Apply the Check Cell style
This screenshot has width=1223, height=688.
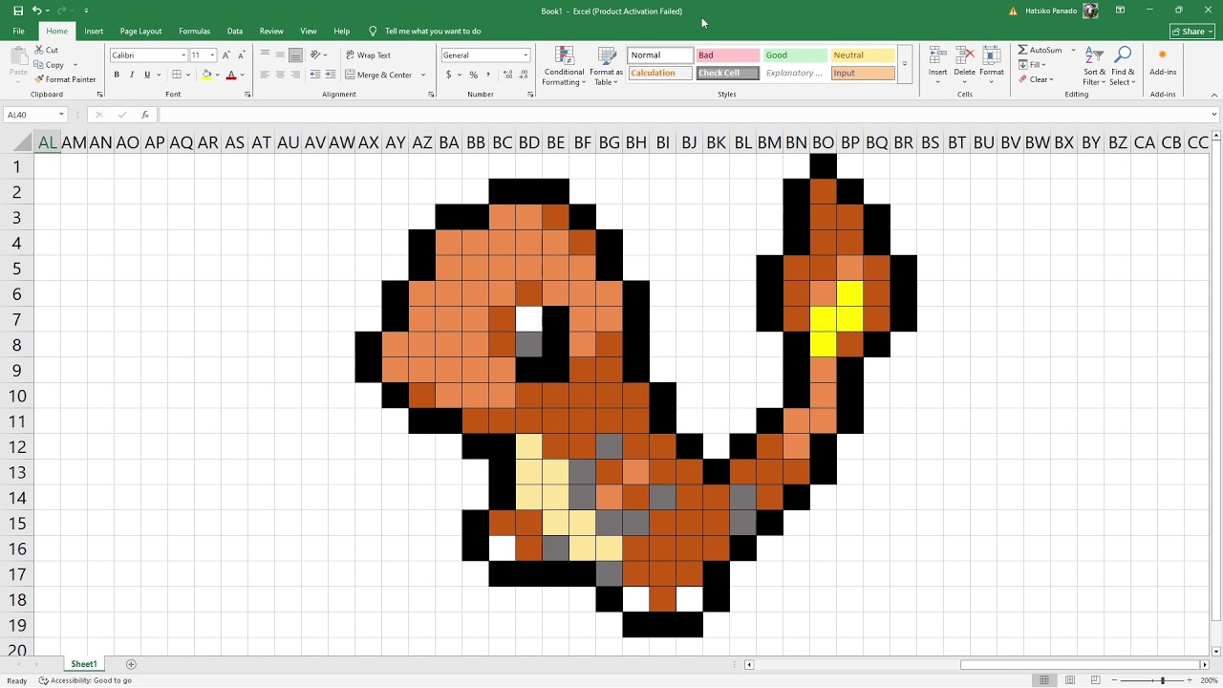tap(727, 73)
